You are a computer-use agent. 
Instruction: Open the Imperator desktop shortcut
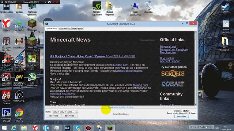[6, 79]
